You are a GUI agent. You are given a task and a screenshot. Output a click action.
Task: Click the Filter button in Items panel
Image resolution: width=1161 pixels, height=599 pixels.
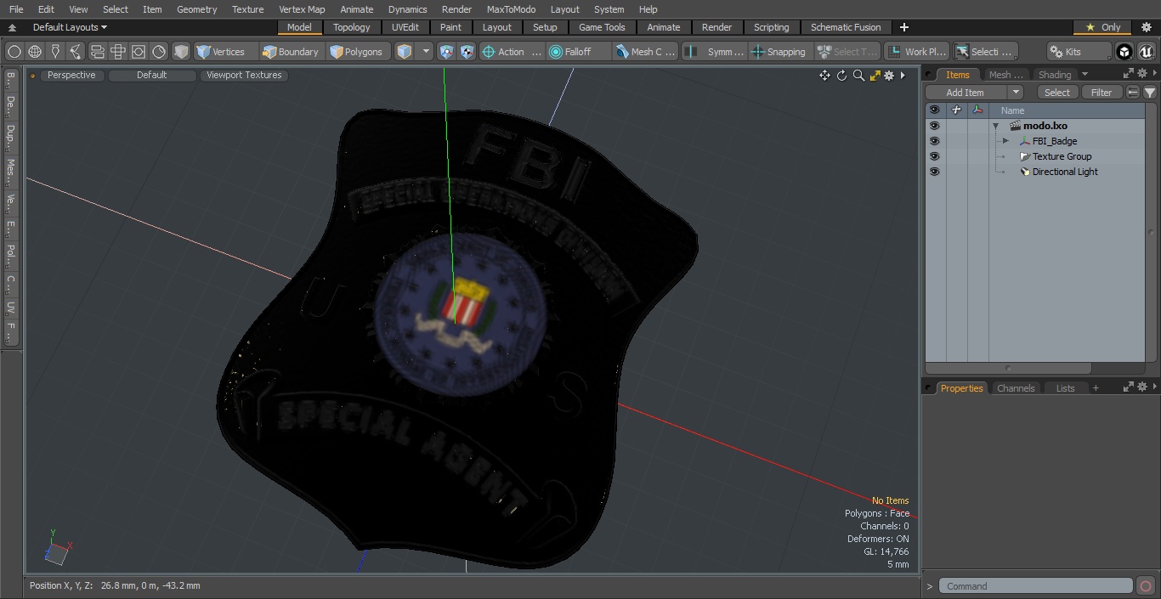tap(1102, 93)
